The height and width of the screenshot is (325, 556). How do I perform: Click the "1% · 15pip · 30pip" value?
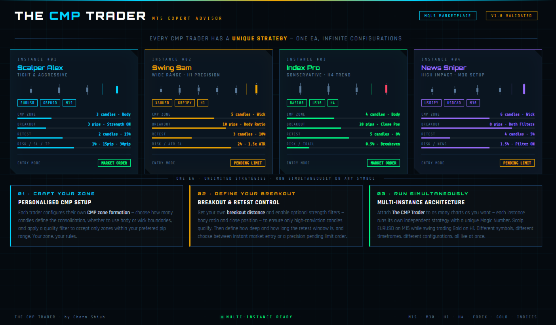coord(111,144)
